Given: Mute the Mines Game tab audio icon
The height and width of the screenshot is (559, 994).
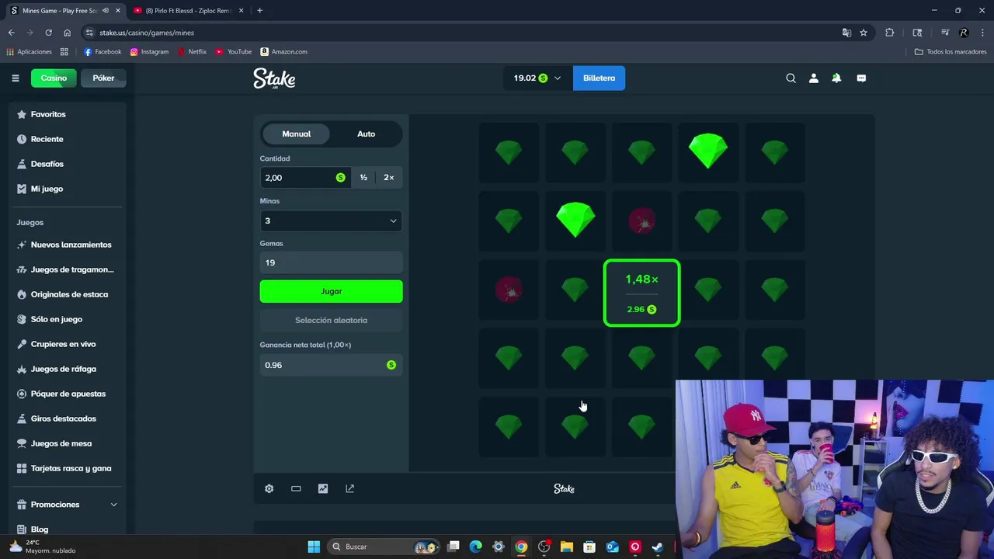Looking at the screenshot, I should point(106,11).
